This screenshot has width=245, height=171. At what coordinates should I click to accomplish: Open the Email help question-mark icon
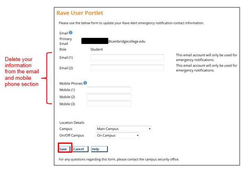[71, 33]
